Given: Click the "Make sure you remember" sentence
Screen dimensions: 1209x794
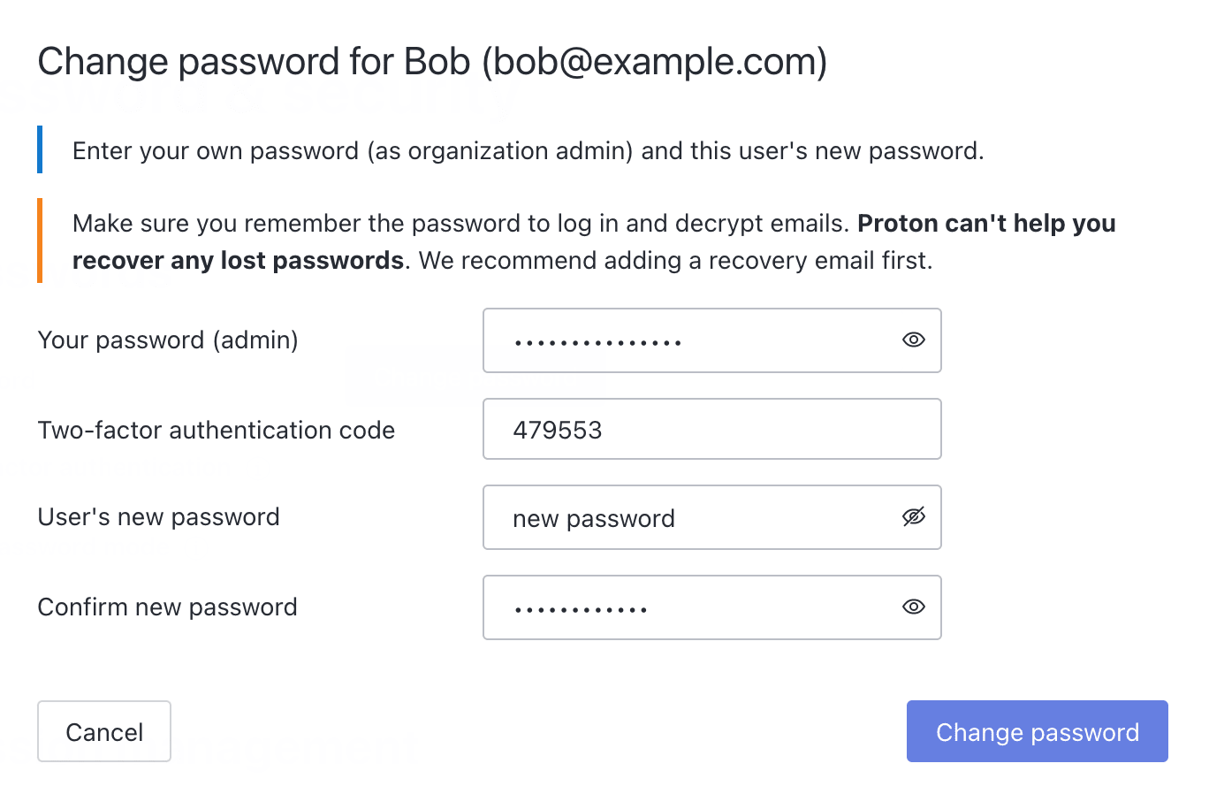Looking at the screenshot, I should click(460, 223).
